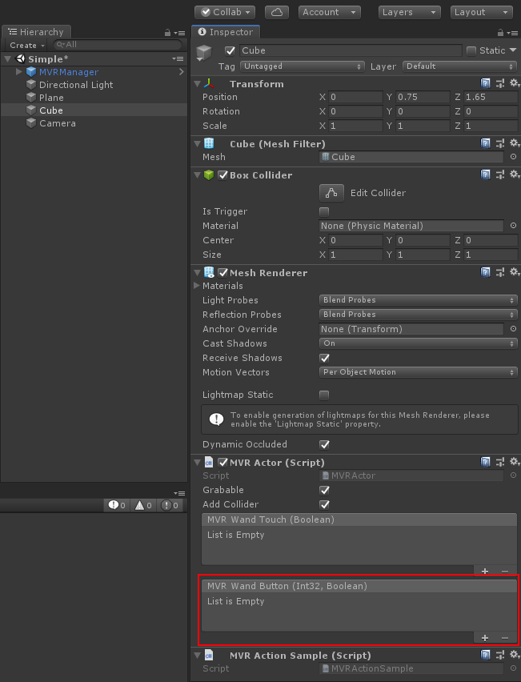Enable the Static checkbox
521x682 pixels.
click(471, 51)
